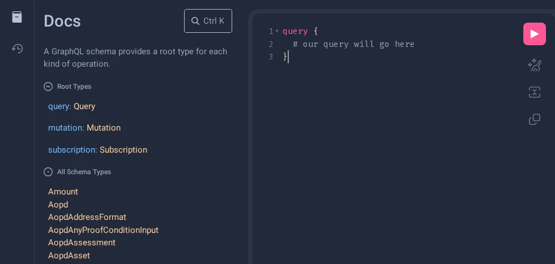Open the AopdAssessment schema type
Image resolution: width=555 pixels, height=264 pixels.
82,243
